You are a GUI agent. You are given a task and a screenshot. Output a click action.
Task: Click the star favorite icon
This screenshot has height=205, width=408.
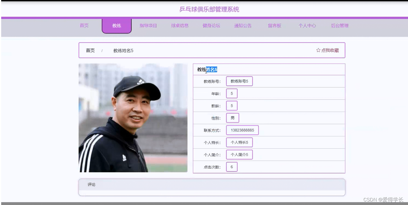(318, 50)
